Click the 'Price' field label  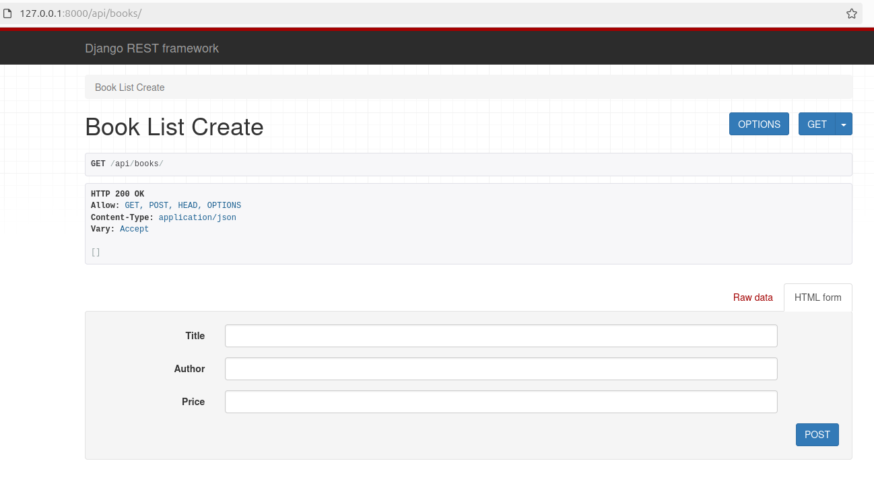pos(193,402)
